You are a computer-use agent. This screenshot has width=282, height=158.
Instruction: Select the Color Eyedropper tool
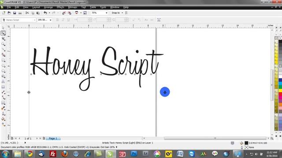(3, 108)
